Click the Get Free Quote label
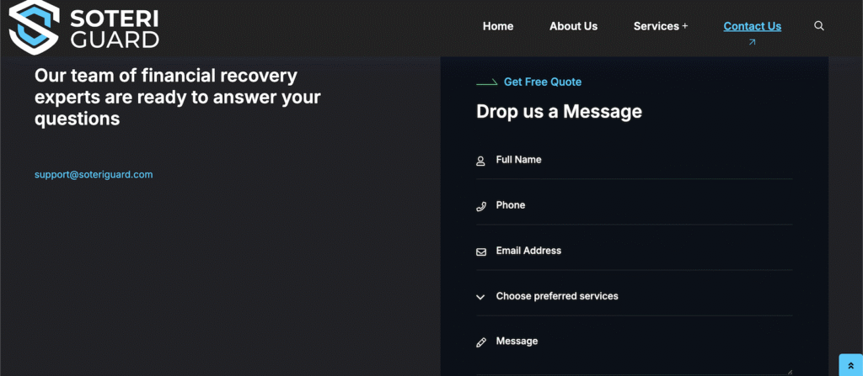This screenshot has width=863, height=376. point(542,82)
